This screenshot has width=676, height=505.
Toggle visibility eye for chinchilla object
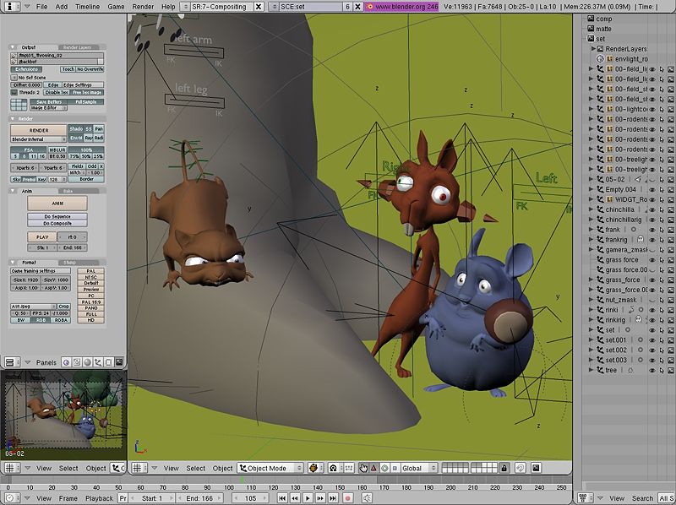[652, 209]
